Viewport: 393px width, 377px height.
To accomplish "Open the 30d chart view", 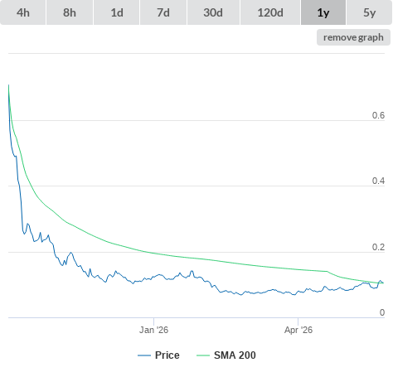I will (213, 12).
